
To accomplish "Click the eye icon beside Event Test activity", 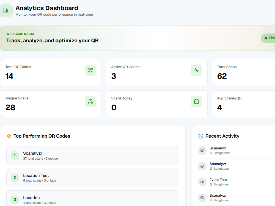I will tap(202, 182).
